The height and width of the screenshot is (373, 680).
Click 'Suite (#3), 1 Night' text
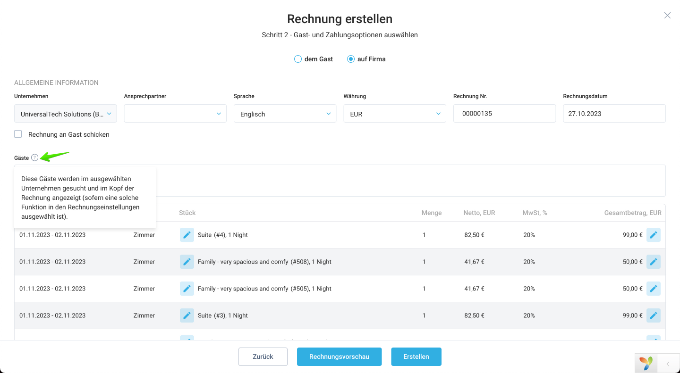click(x=223, y=315)
